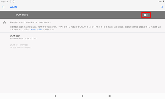Open WLAN 設定 preferences

click(x=82, y=37)
